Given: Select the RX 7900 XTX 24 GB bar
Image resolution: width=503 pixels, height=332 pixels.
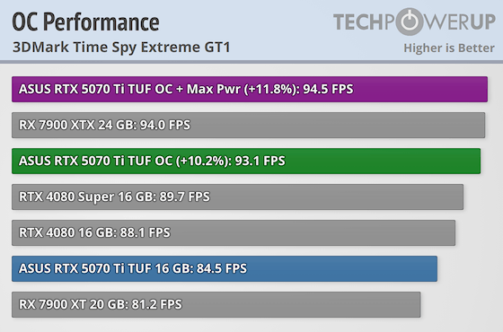Looking at the screenshot, I should pyautogui.click(x=248, y=125).
